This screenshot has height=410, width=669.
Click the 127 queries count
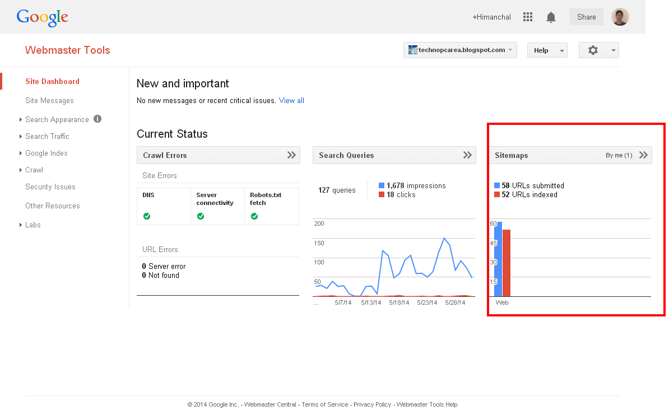(337, 190)
